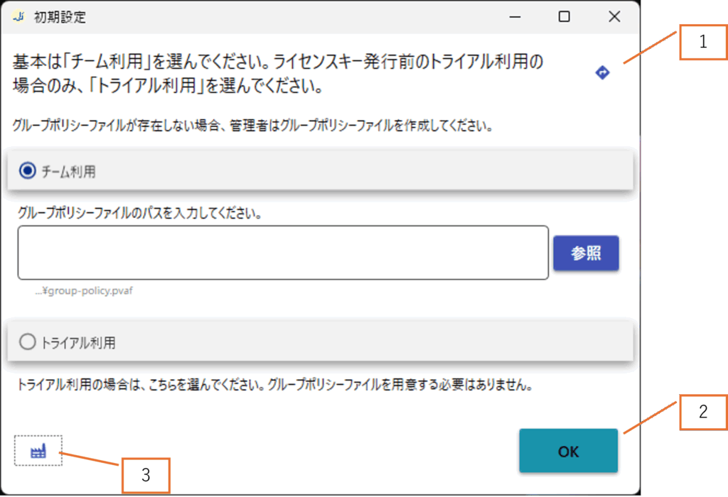The image size is (728, 497).
Task: Minimize the 初期設定 window
Action: pos(513,17)
